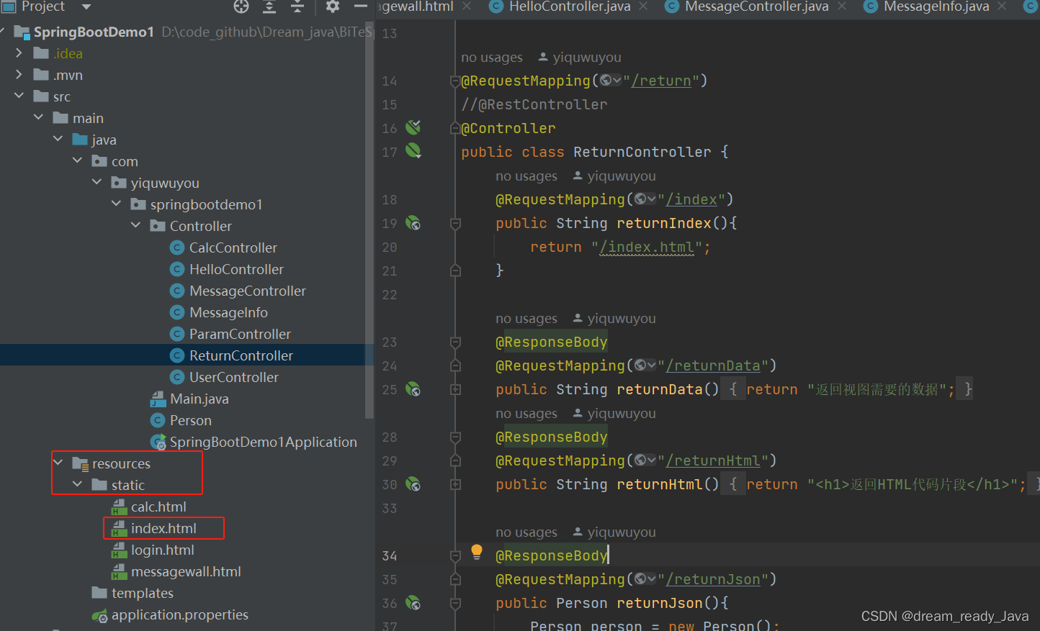Click Spring bean gutter icon on line 16

click(x=413, y=127)
